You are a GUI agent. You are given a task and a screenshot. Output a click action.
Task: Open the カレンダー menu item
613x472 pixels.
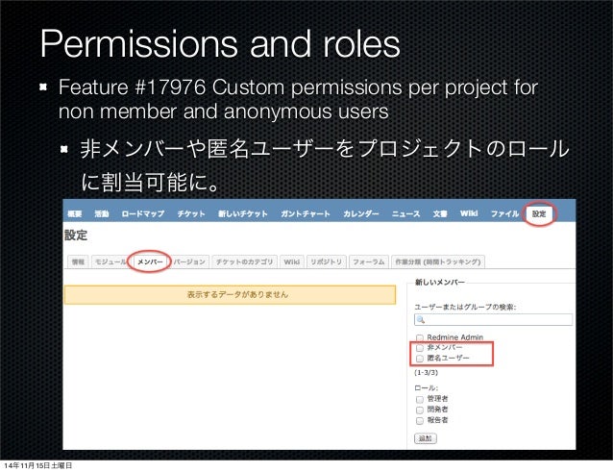[x=361, y=214]
